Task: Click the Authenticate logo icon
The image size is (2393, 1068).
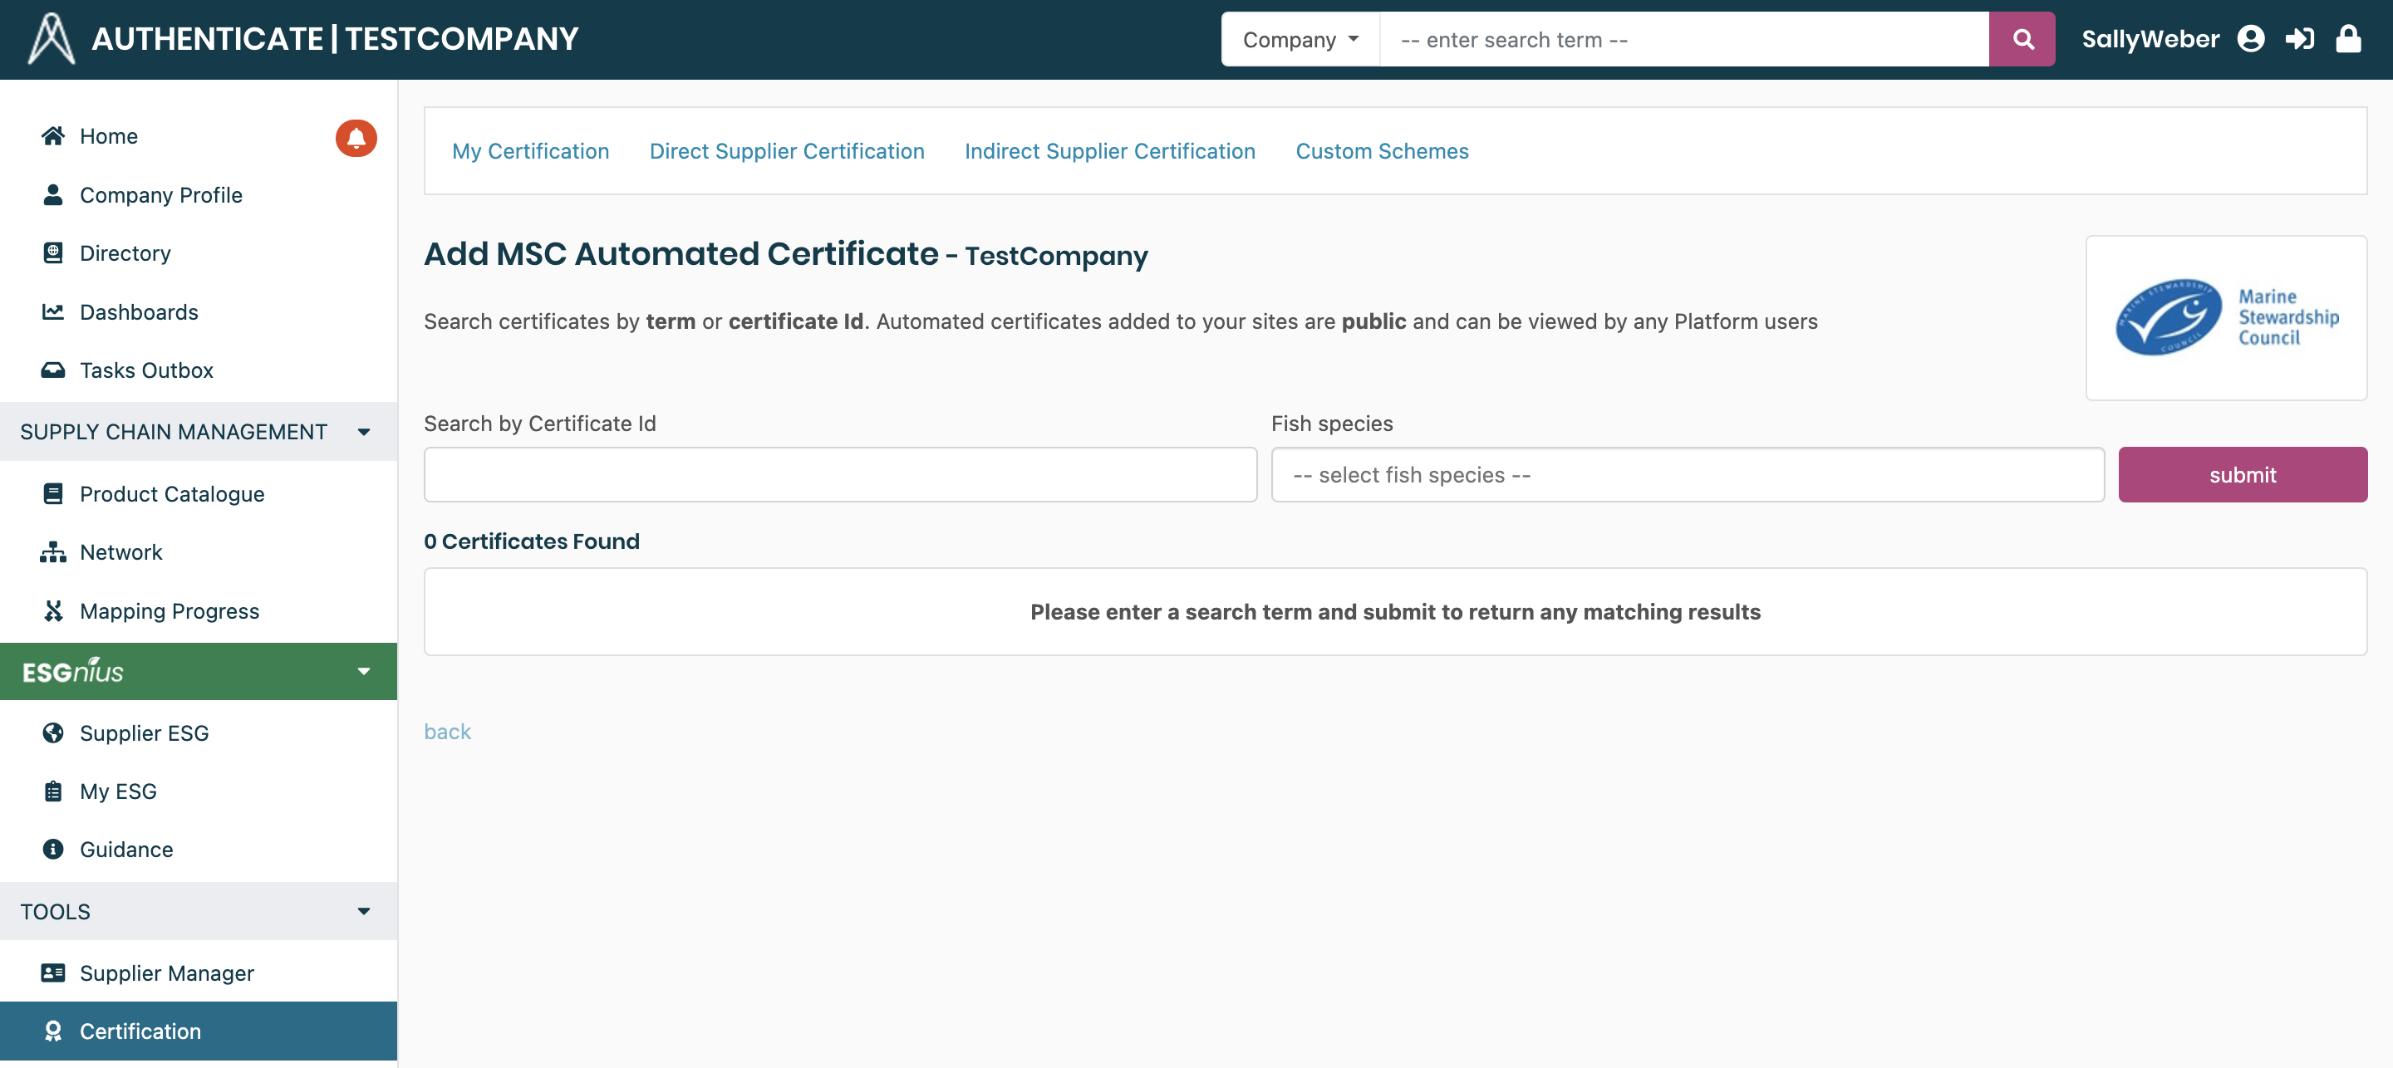Action: pos(51,39)
